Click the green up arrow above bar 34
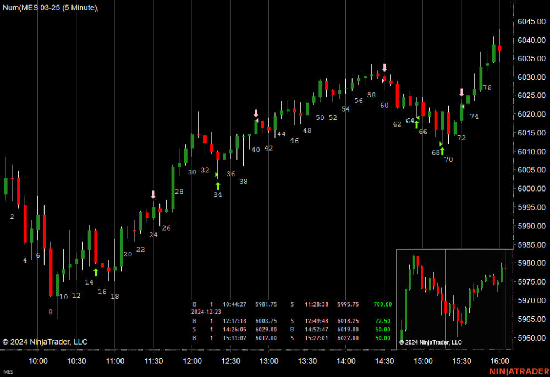This screenshot has width=550, height=377. (x=218, y=185)
